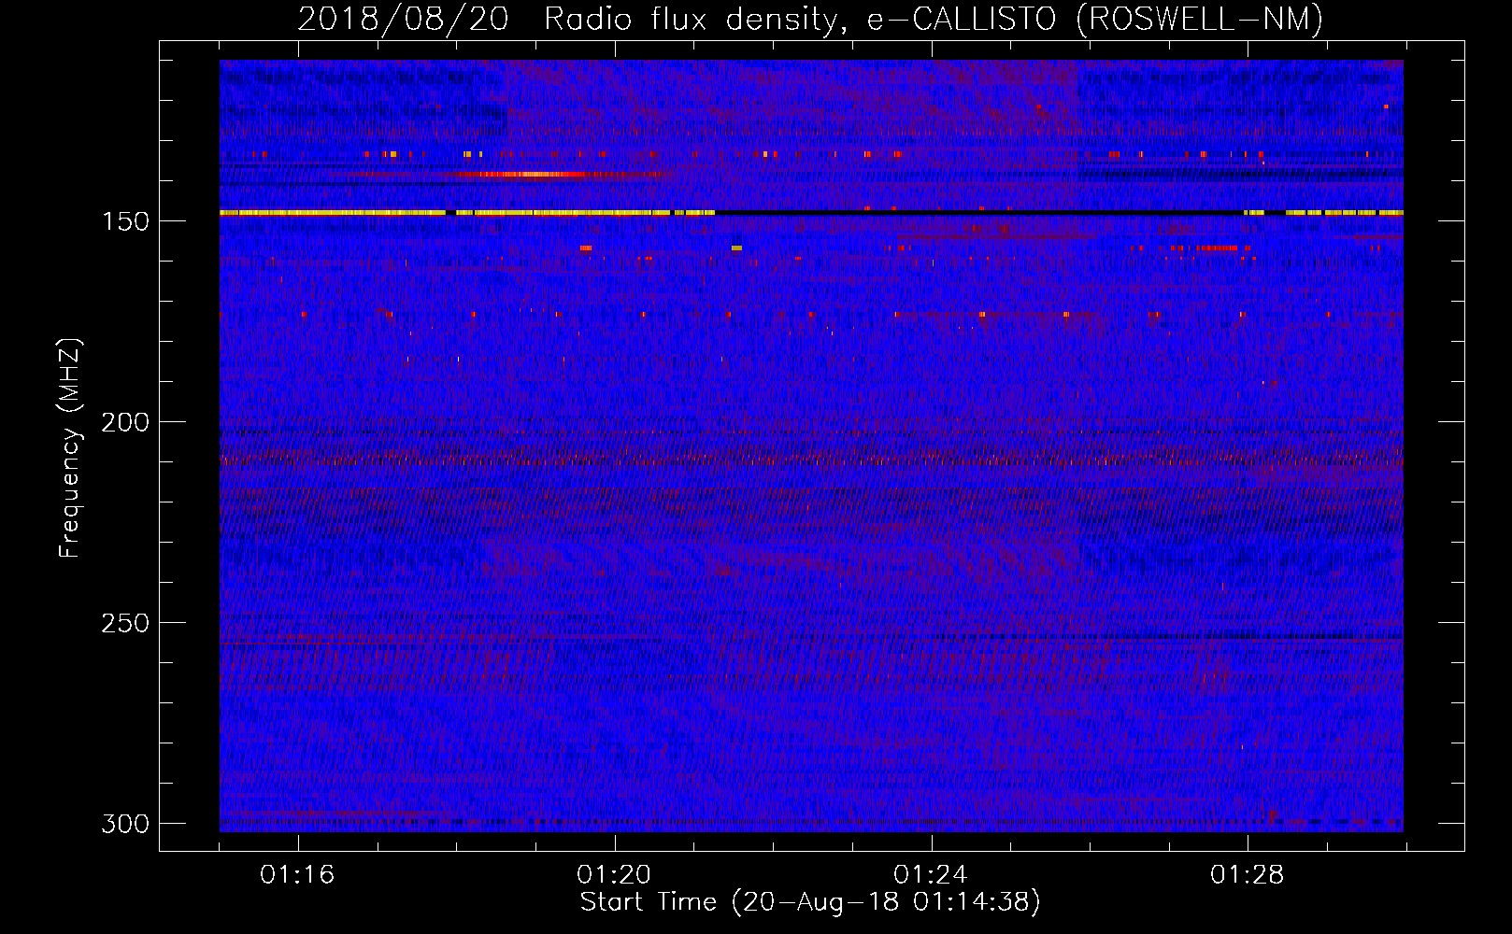Click the 'Frequency (MHZ)' axis label
The image size is (1512, 934).
[70, 448]
